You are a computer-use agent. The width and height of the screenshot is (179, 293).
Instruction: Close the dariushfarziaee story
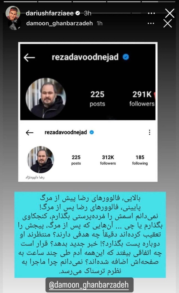click(170, 13)
